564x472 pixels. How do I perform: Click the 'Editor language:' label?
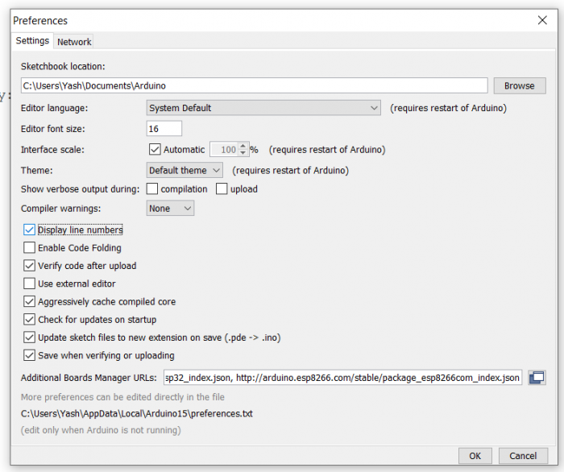[x=54, y=108]
